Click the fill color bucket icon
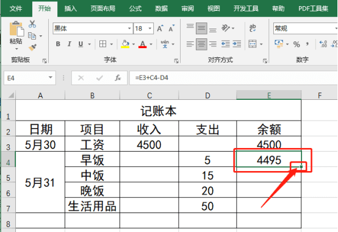The height and width of the screenshot is (232, 338). (x=125, y=44)
